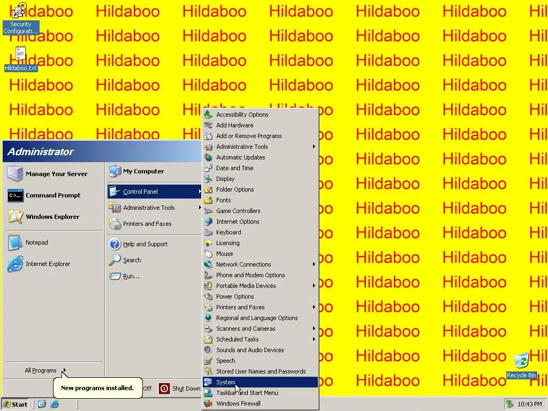Open the highlighted System menu entry

[260, 382]
